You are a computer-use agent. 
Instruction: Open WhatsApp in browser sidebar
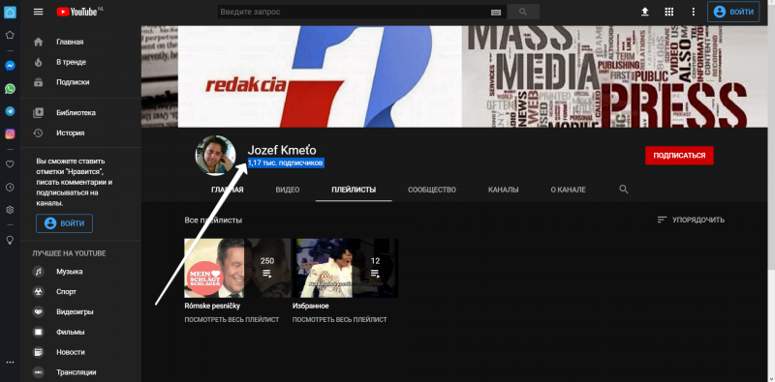pos(10,88)
